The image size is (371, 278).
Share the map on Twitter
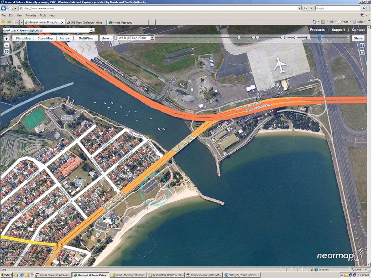tap(362, 52)
